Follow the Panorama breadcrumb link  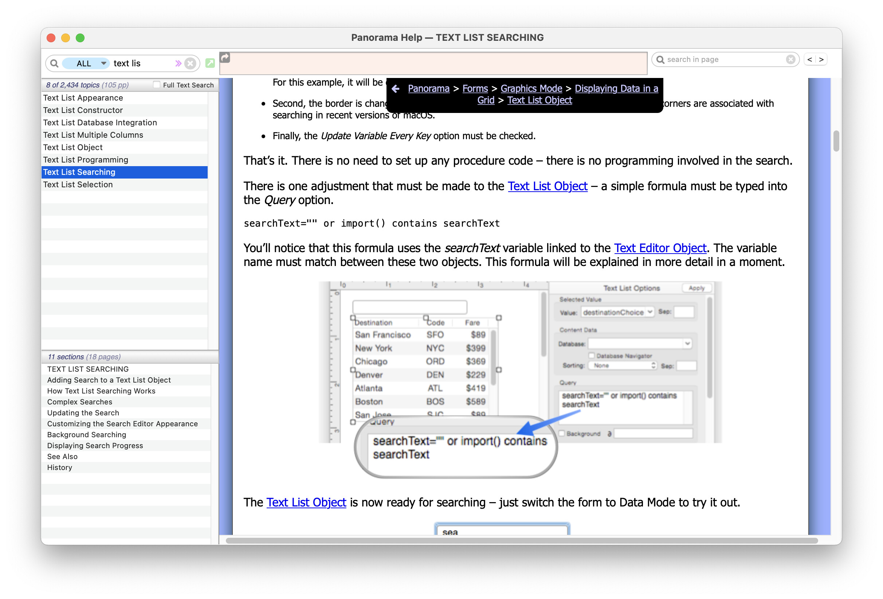click(x=429, y=89)
